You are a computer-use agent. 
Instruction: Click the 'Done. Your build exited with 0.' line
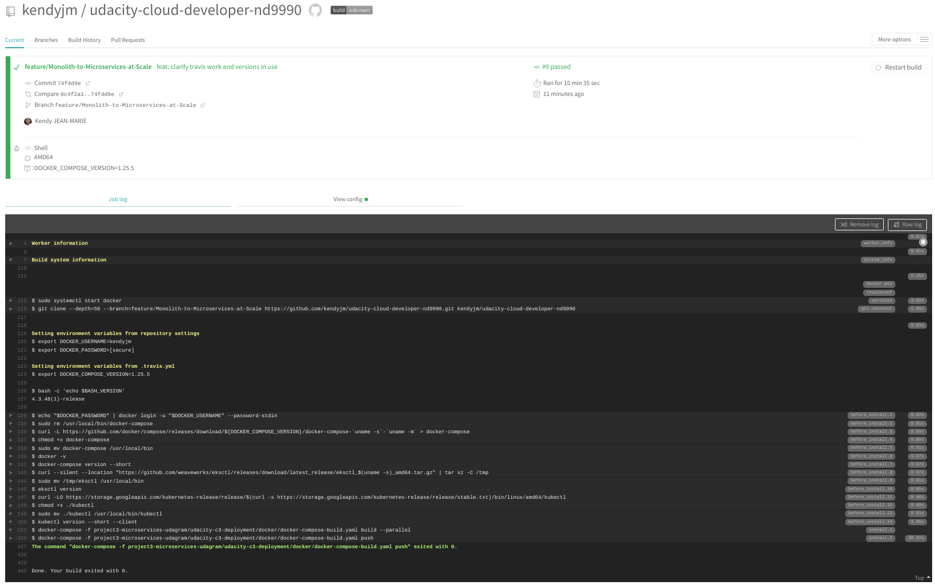coord(79,571)
